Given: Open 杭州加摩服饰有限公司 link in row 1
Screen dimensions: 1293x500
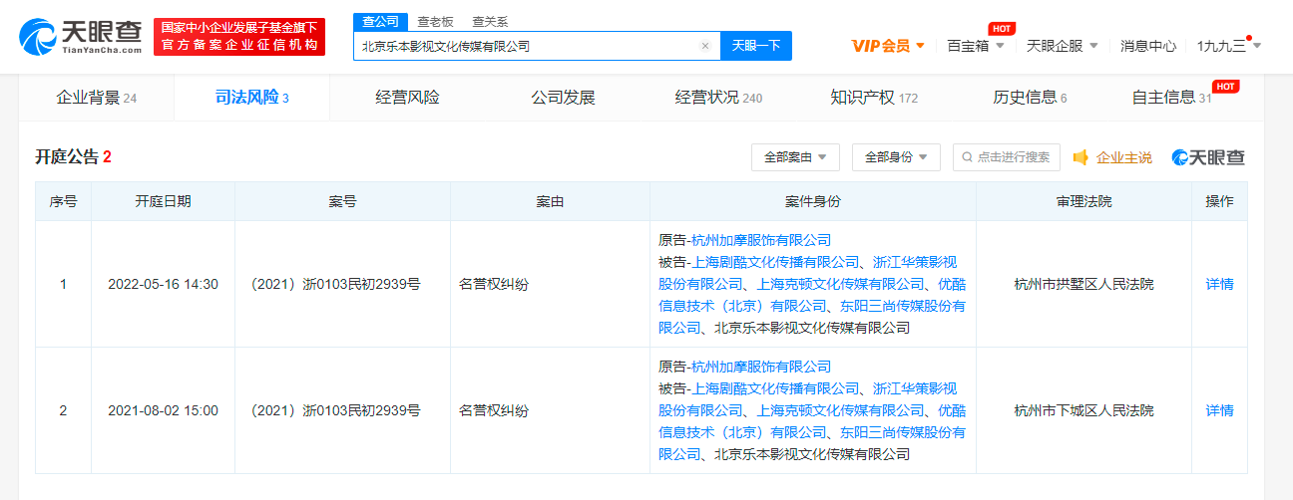Looking at the screenshot, I should tap(761, 240).
